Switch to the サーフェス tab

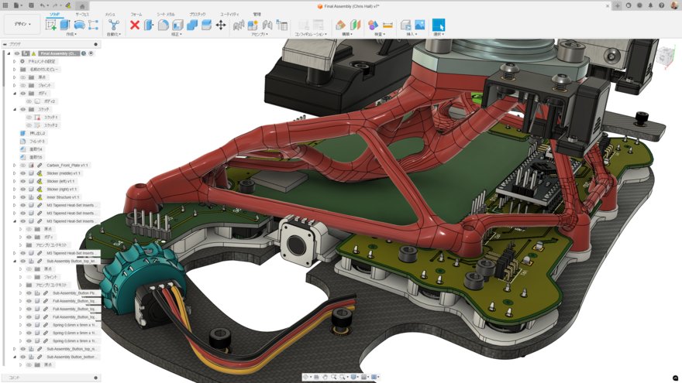81,14
